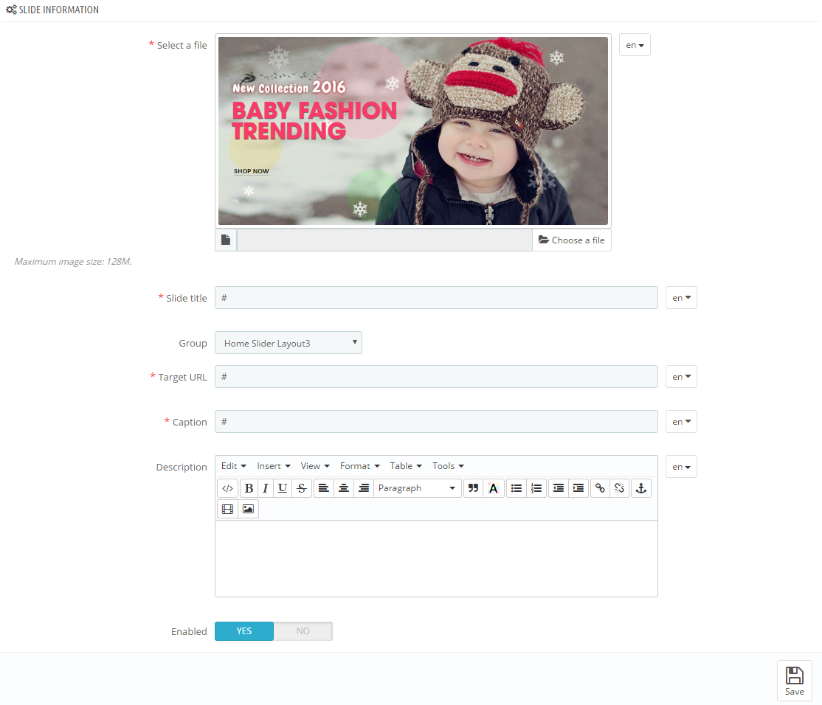This screenshot has width=822, height=705.
Task: Open the Insert menu
Action: (x=274, y=466)
